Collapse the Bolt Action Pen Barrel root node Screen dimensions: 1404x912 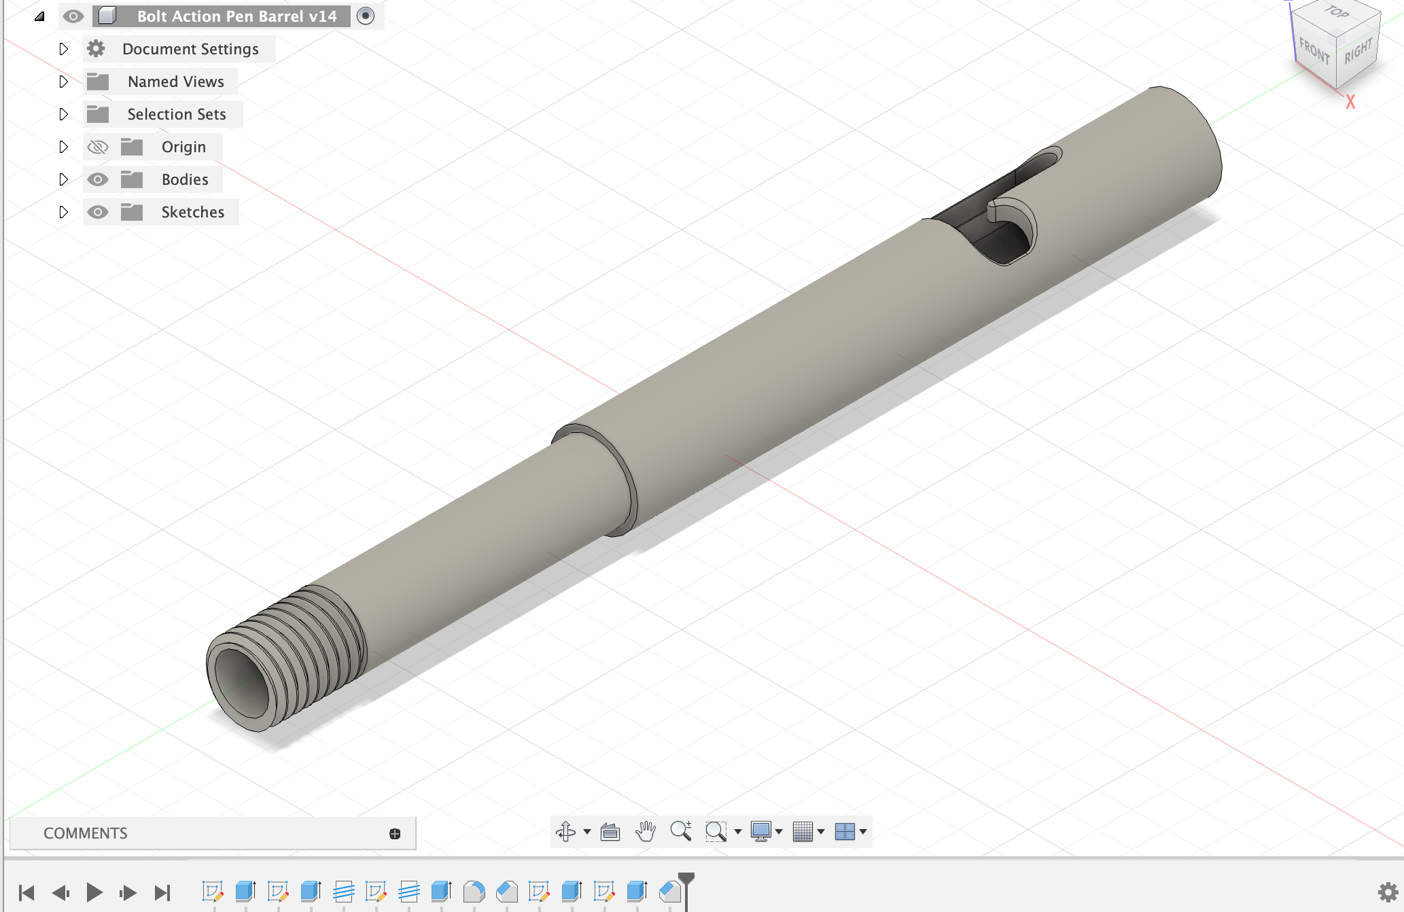pyautogui.click(x=39, y=16)
